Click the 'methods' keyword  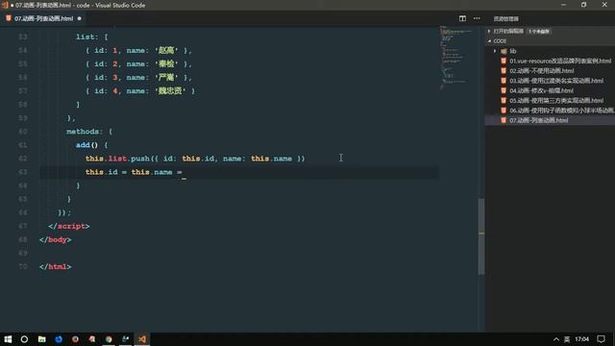pos(83,132)
